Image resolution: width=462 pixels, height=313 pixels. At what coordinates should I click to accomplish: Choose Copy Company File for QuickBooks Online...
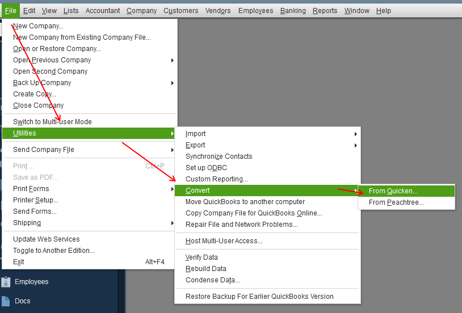coord(267,213)
